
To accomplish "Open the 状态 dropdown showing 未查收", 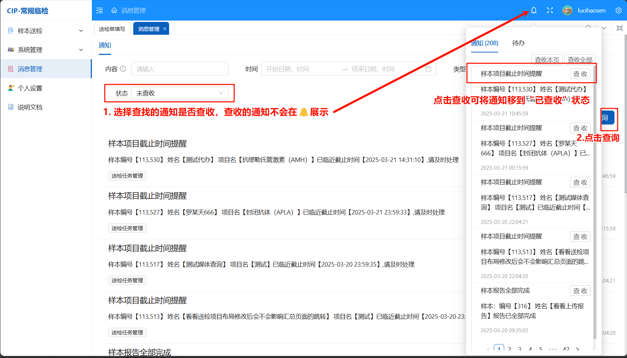I will pos(180,93).
